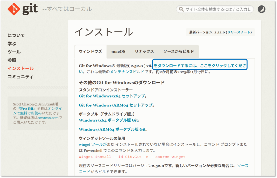277x178 pixels.
Task: Navigate to 参照 in the sidebar
Action: coord(12,60)
